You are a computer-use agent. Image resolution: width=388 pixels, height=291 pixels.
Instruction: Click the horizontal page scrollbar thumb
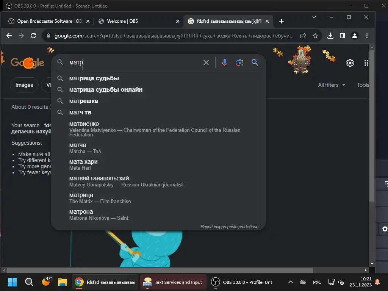(x=160, y=270)
